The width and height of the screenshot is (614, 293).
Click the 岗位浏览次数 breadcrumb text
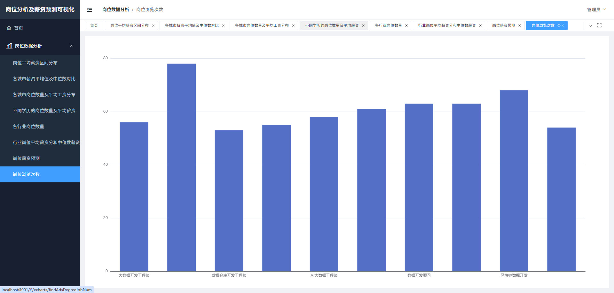[150, 10]
